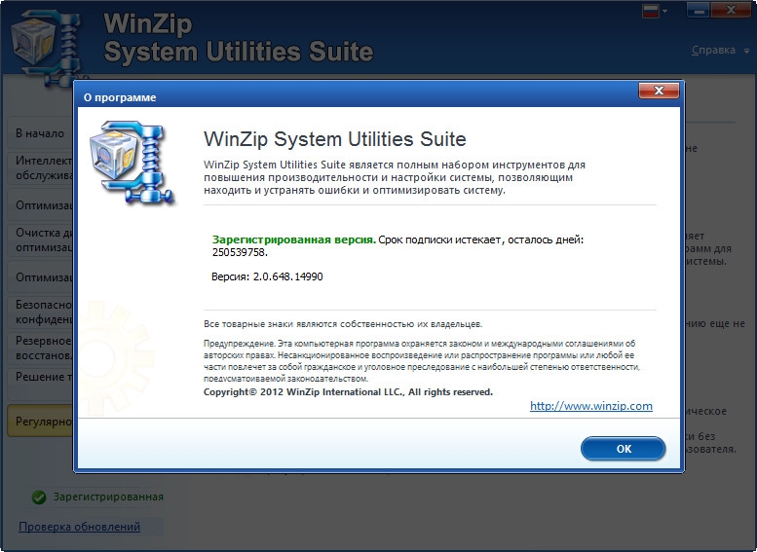Click the WinZip clamp logo in dialog
This screenshot has width=757, height=552.
click(132, 163)
